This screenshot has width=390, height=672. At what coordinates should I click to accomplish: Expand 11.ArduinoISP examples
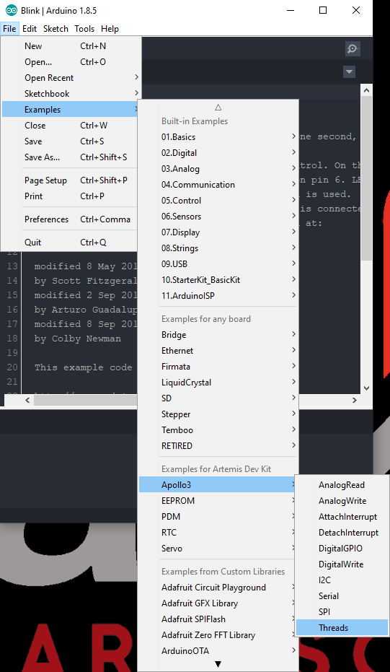click(x=218, y=296)
